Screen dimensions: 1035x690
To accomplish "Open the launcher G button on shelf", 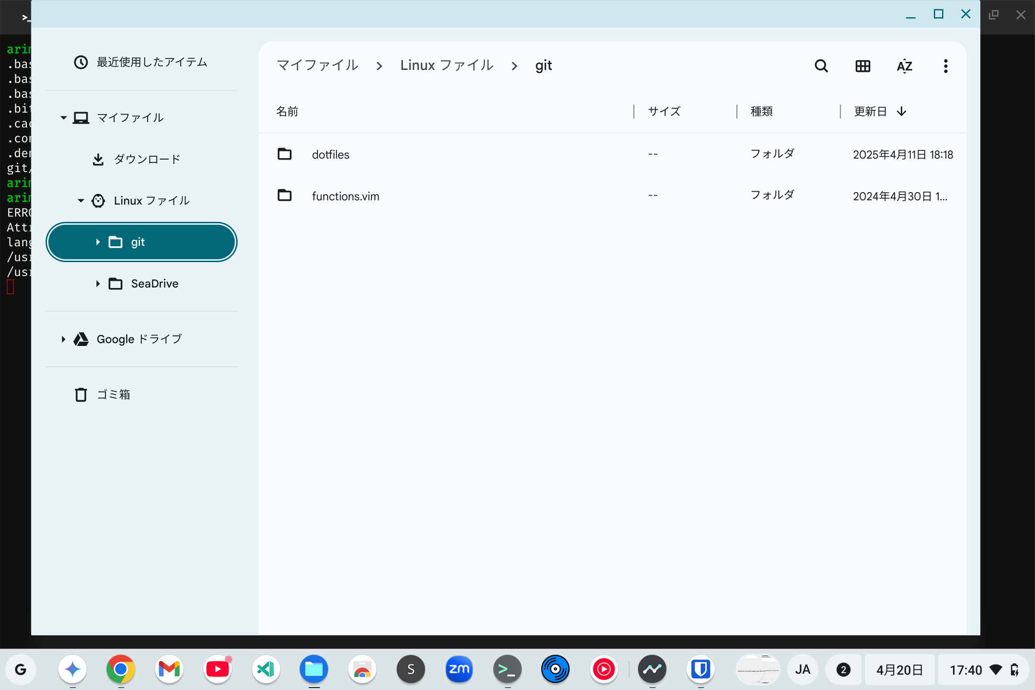I will tap(21, 669).
